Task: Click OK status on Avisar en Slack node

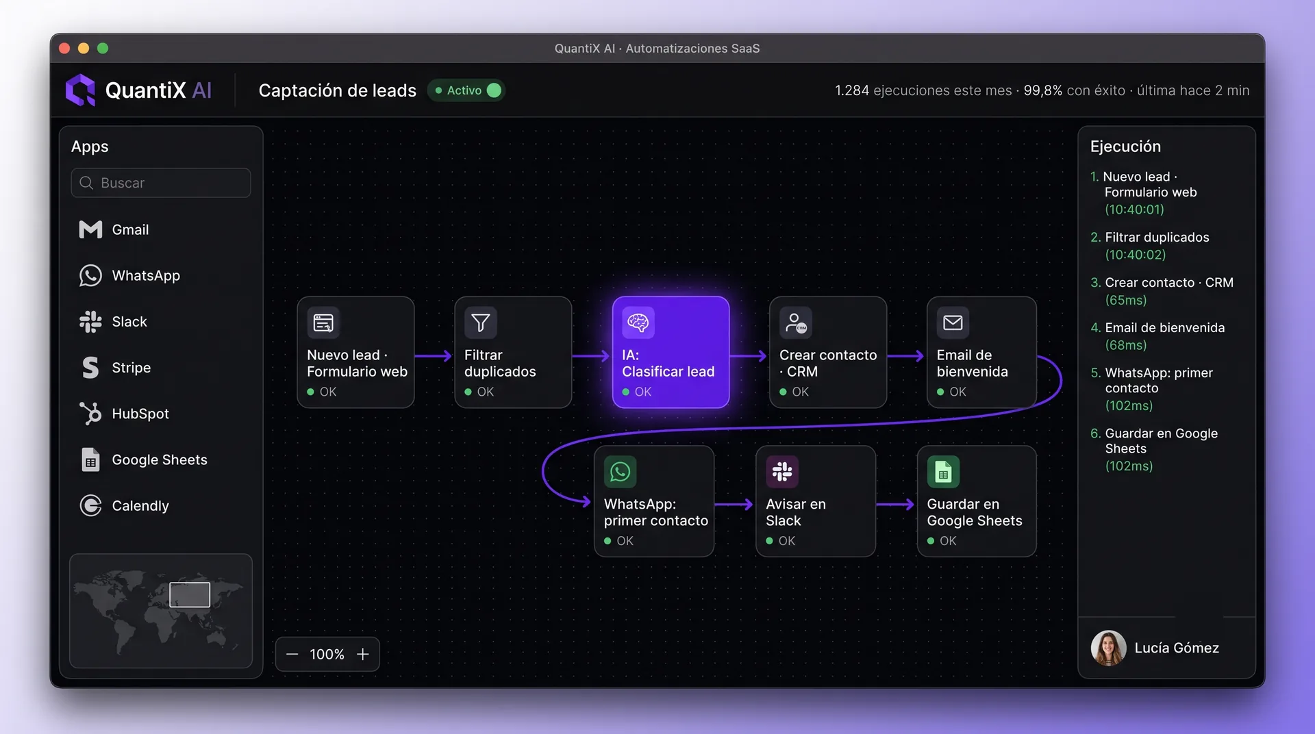Action: click(781, 541)
